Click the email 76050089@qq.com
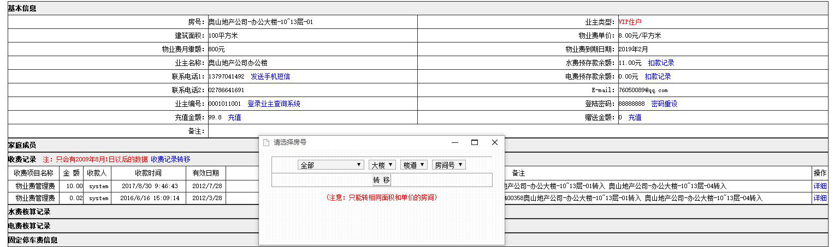Image resolution: width=834 pixels, height=247 pixels. click(643, 90)
